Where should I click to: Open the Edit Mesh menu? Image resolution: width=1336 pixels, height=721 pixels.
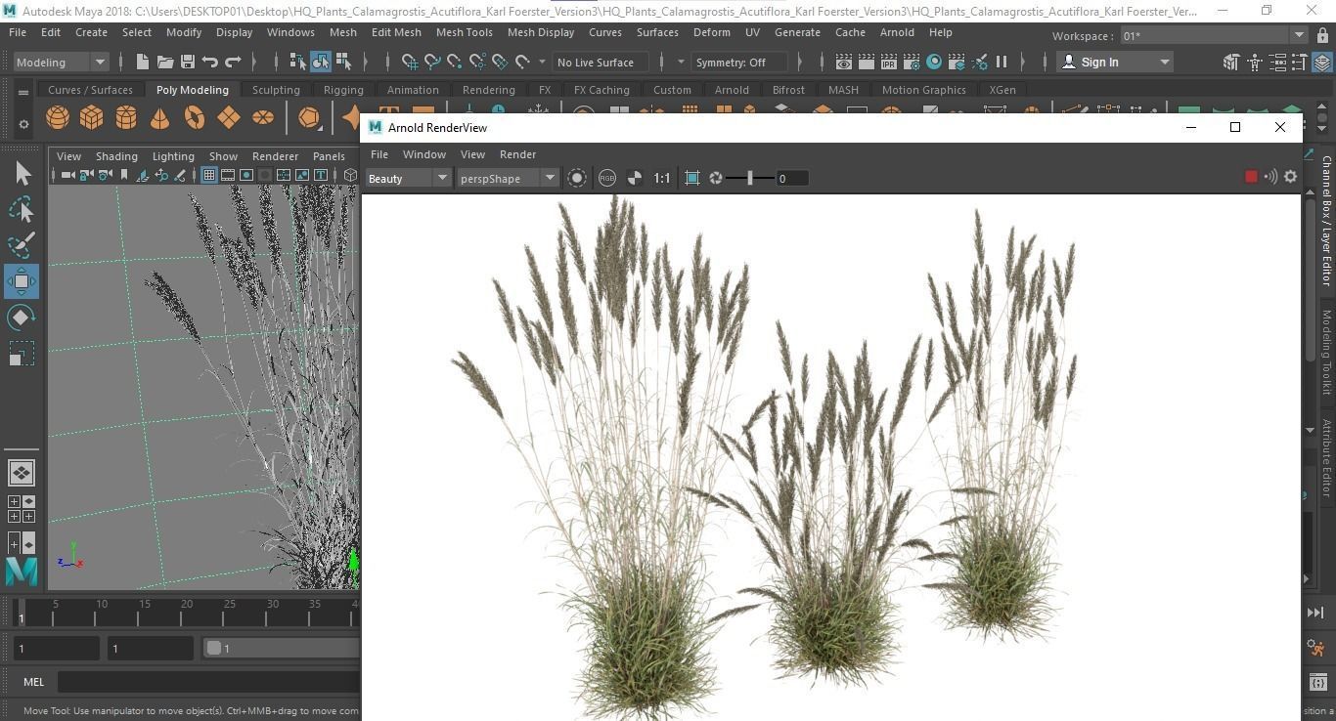coord(396,32)
